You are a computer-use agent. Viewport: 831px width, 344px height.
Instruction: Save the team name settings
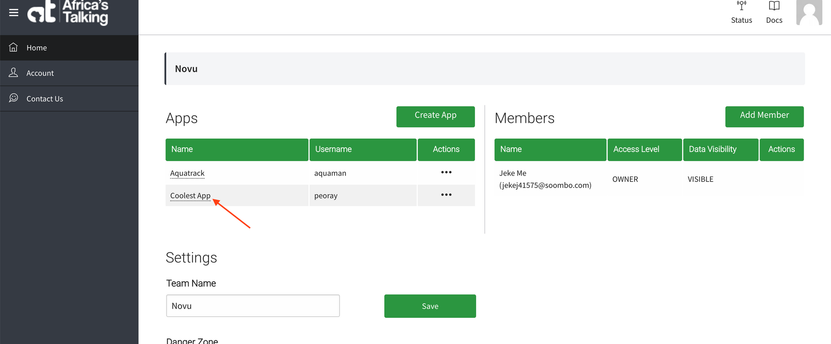pos(430,306)
